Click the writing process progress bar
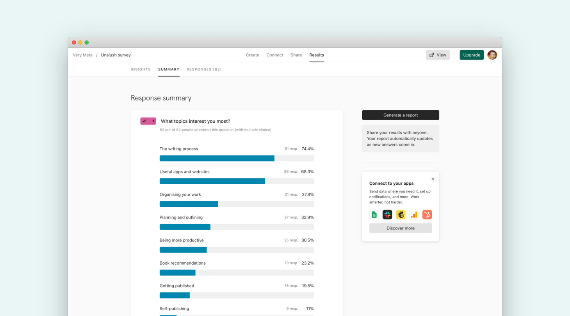The height and width of the screenshot is (316, 570). tap(237, 158)
